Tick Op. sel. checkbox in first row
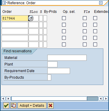Viewport: 109px width, 111px height. coord(64,18)
